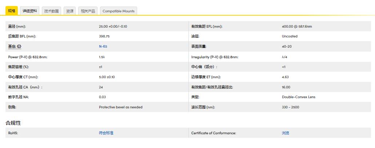Click the surface quality value 40-20
The height and width of the screenshot is (148, 375).
[x=287, y=47]
